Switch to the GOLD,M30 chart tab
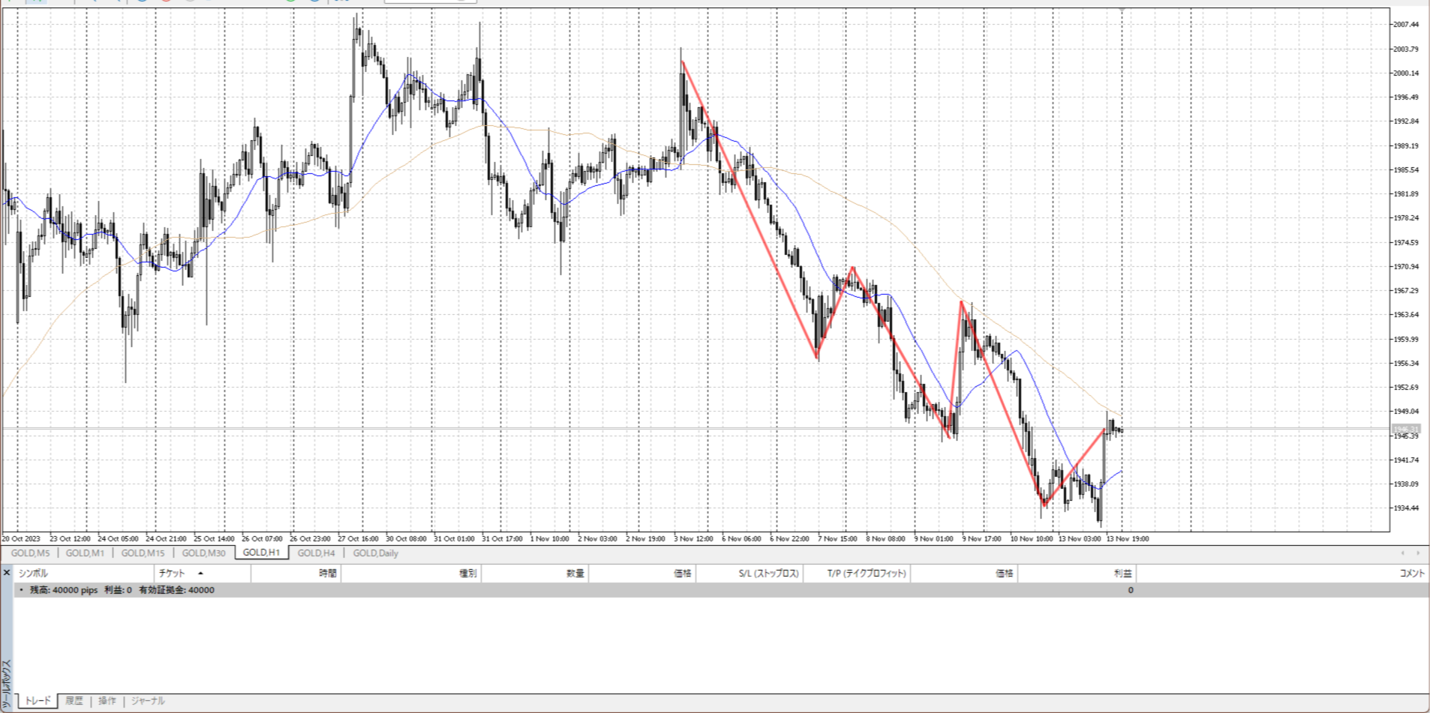Viewport: 1430px width, 713px height. (x=203, y=553)
